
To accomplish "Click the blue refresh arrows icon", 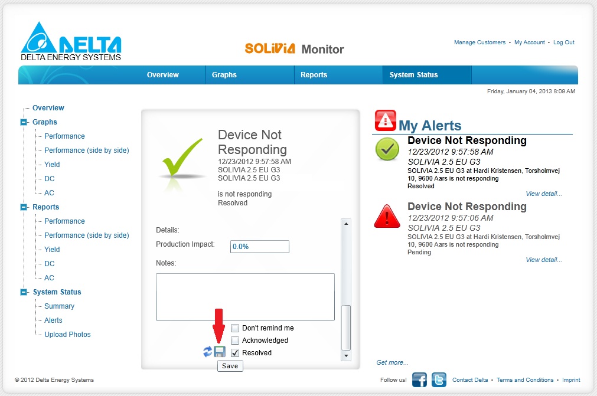I will 207,352.
